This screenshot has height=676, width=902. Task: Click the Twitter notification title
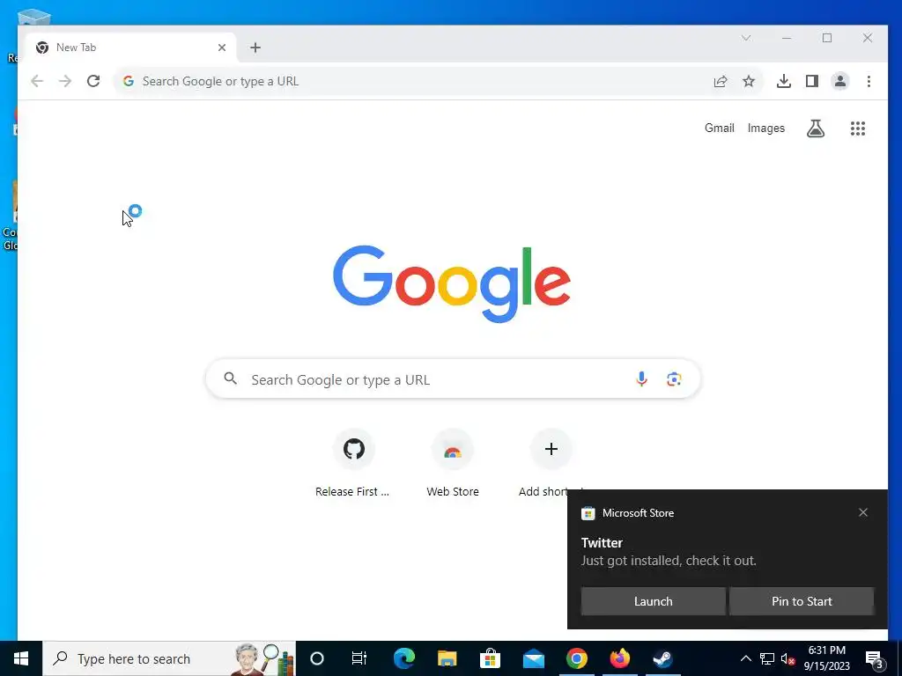[x=602, y=542]
